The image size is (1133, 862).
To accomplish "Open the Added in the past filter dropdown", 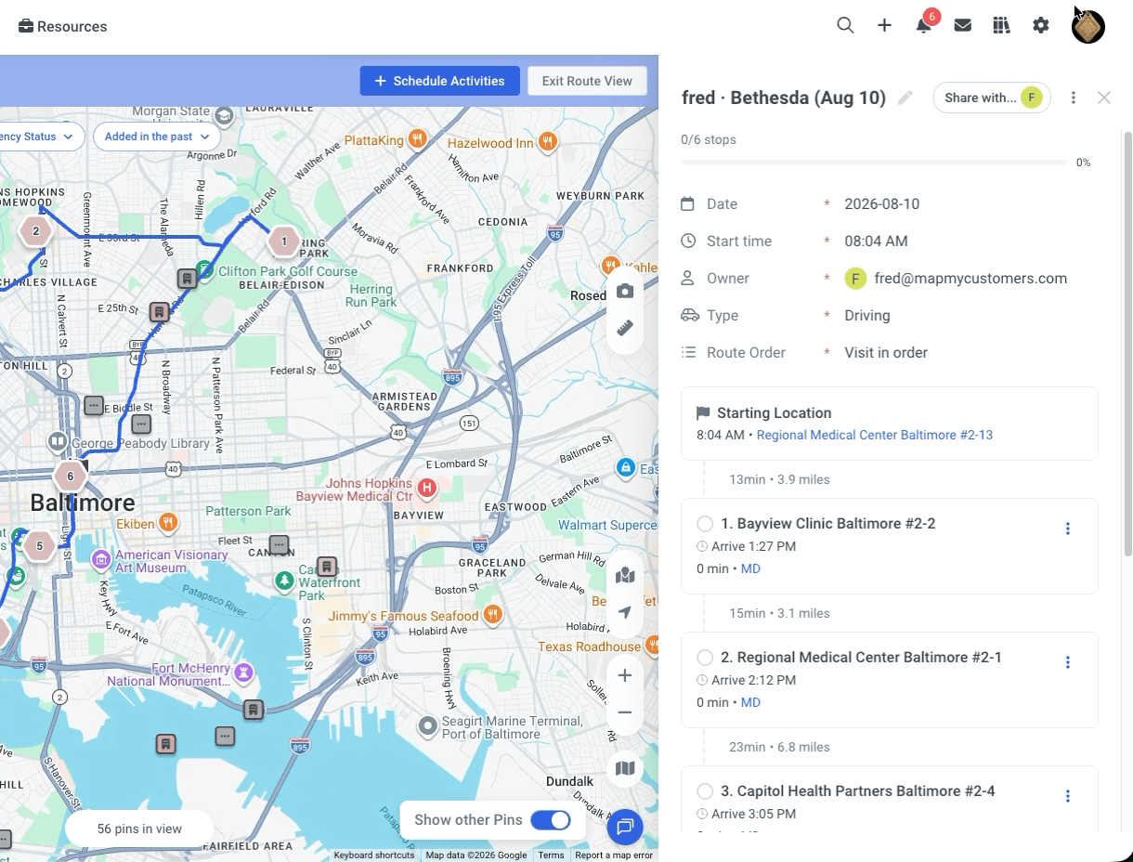I will pyautogui.click(x=156, y=137).
